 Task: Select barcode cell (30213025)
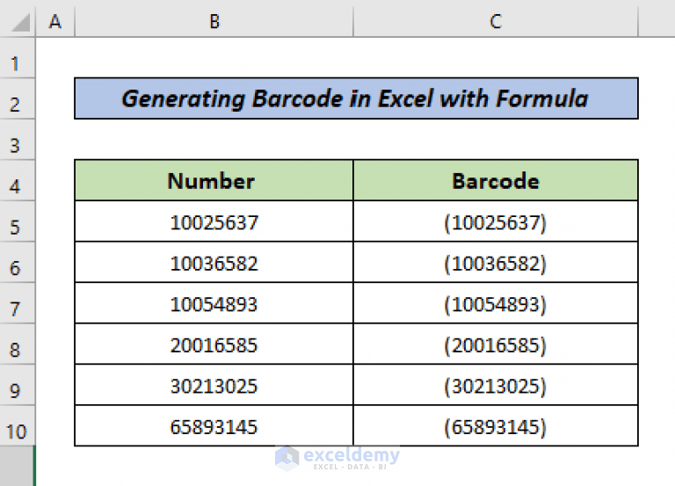coord(496,385)
